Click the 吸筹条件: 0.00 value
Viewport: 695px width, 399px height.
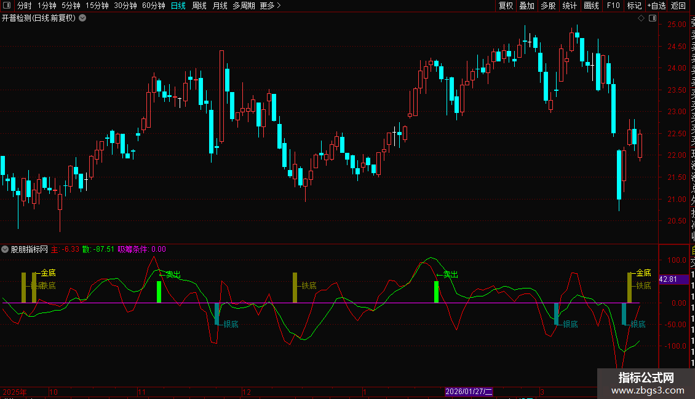coord(142,249)
